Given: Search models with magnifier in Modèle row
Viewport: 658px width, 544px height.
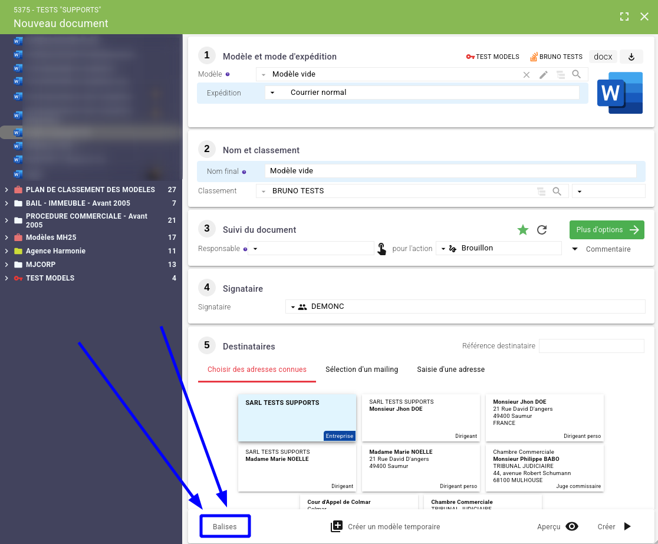Looking at the screenshot, I should coord(577,74).
